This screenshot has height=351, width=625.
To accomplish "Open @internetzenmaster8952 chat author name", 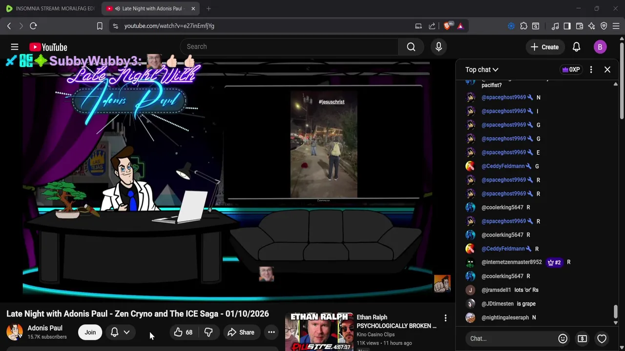I will point(512,262).
